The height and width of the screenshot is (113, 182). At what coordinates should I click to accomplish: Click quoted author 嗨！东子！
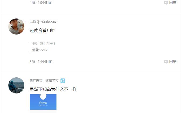coord(48,44)
